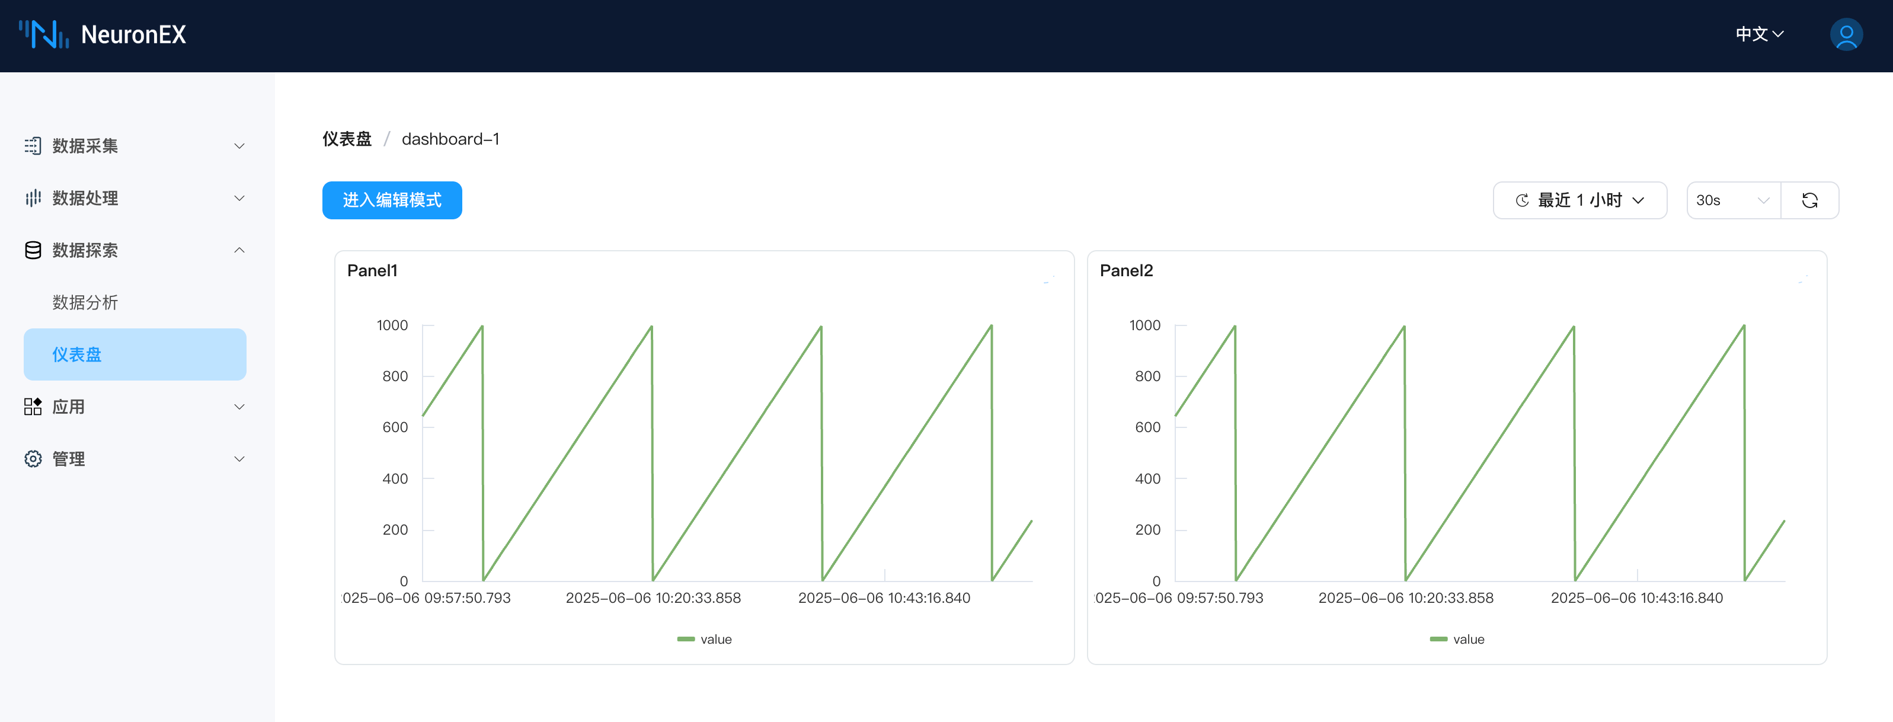Click the dashboard refresh icon button

1809,200
